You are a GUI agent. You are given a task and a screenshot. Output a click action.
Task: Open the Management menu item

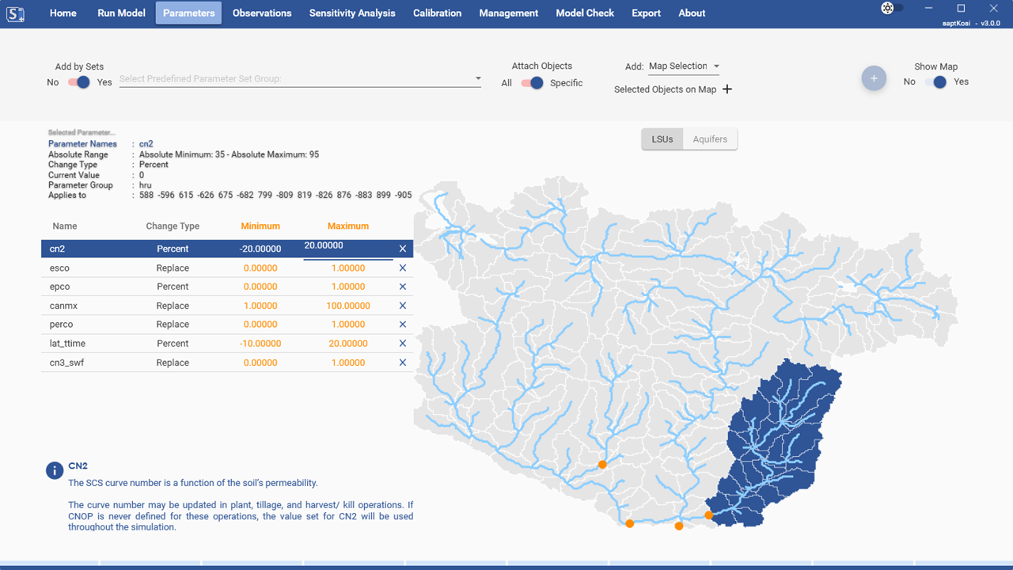coord(509,13)
